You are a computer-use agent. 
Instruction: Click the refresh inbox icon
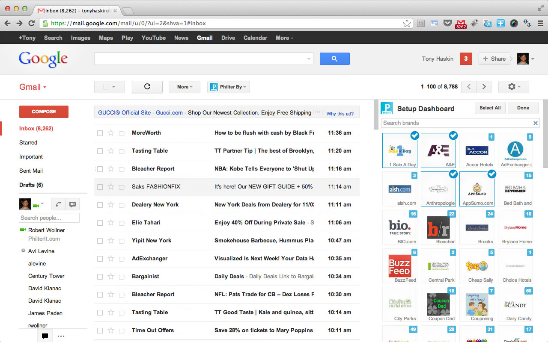click(147, 87)
